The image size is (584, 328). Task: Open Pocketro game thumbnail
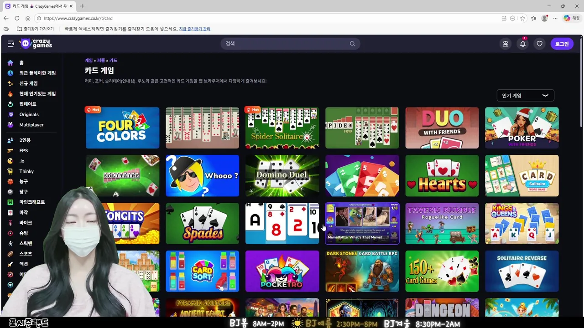point(282,272)
